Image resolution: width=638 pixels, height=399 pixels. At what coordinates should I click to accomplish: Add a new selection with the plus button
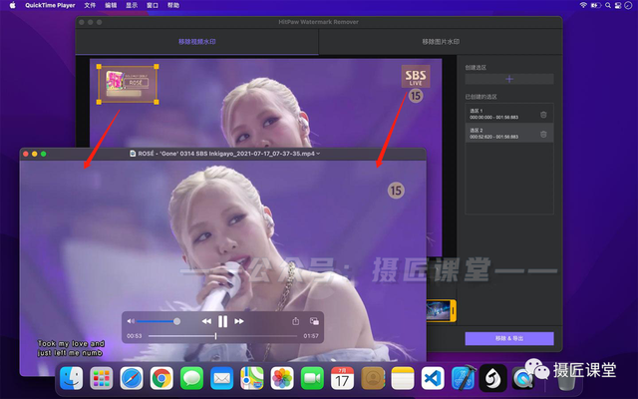pos(509,79)
